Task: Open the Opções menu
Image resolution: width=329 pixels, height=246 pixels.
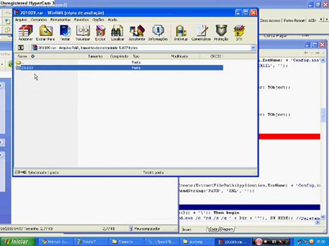Action: pyautogui.click(x=98, y=20)
